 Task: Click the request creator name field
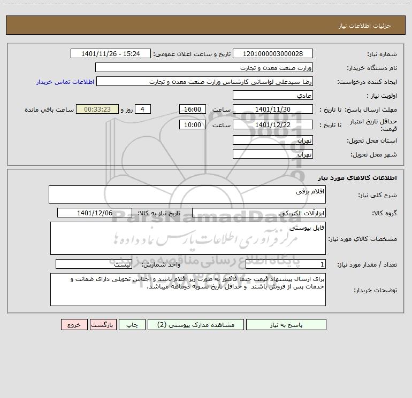[x=204, y=81]
